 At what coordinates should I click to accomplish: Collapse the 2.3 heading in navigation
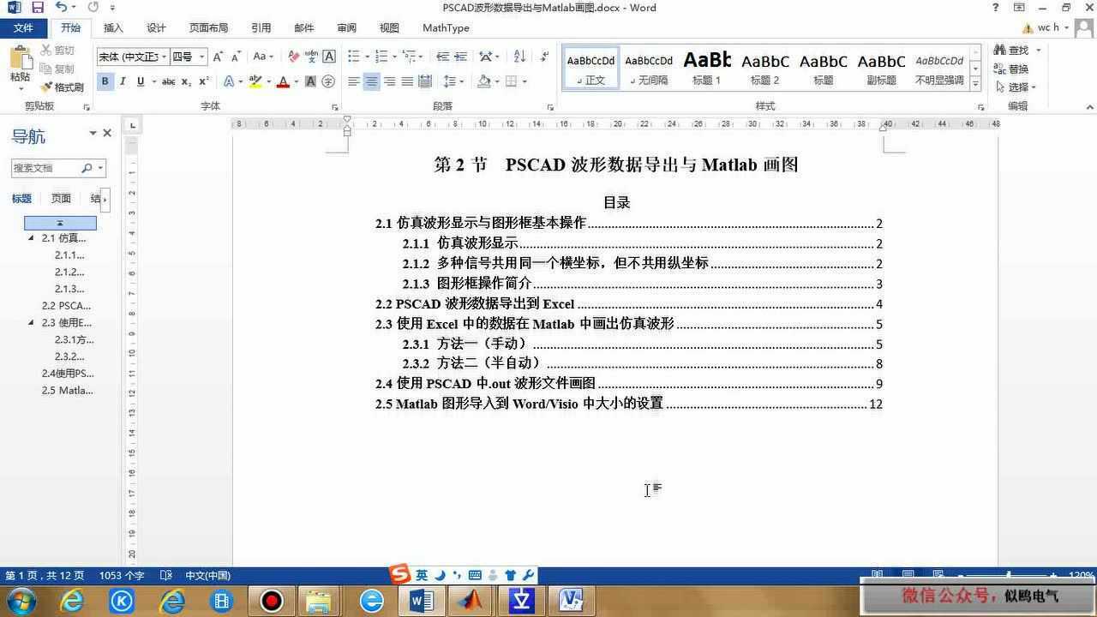(31, 323)
